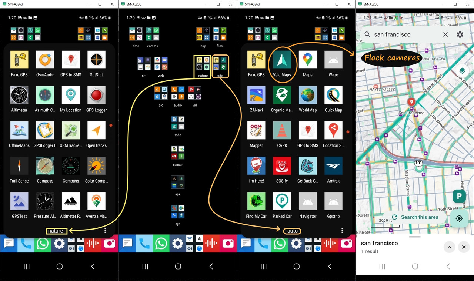Open Vela Maps settings gear
The height and width of the screenshot is (281, 474).
tap(460, 34)
